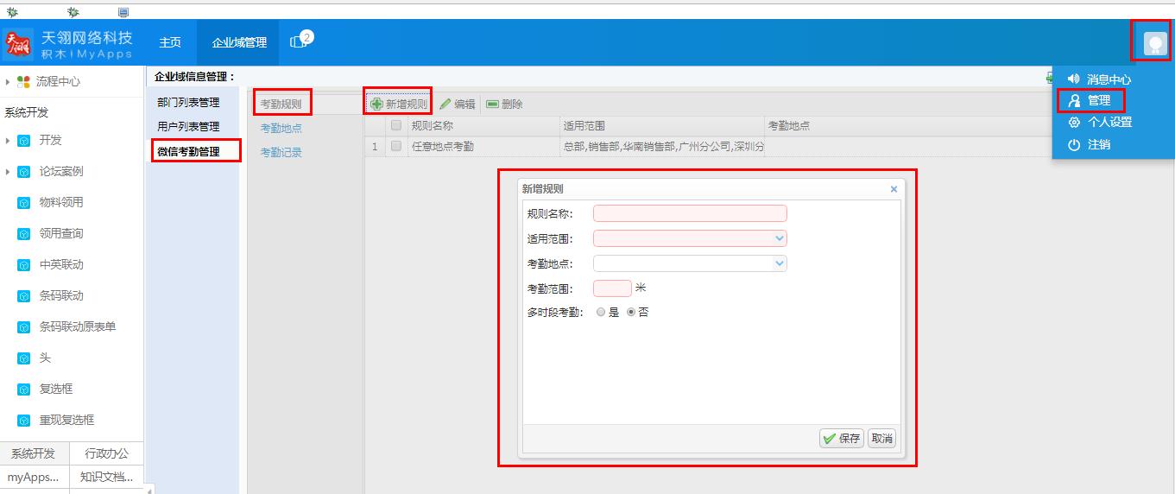Switch to the 考勤规则 sub-tab
This screenshot has width=1175, height=494.
point(281,104)
